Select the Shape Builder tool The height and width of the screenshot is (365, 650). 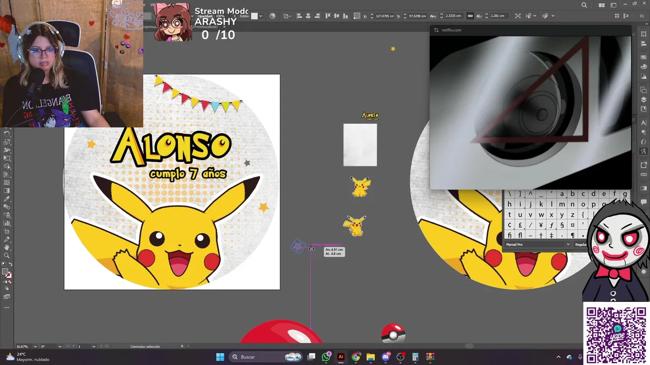tap(7, 167)
